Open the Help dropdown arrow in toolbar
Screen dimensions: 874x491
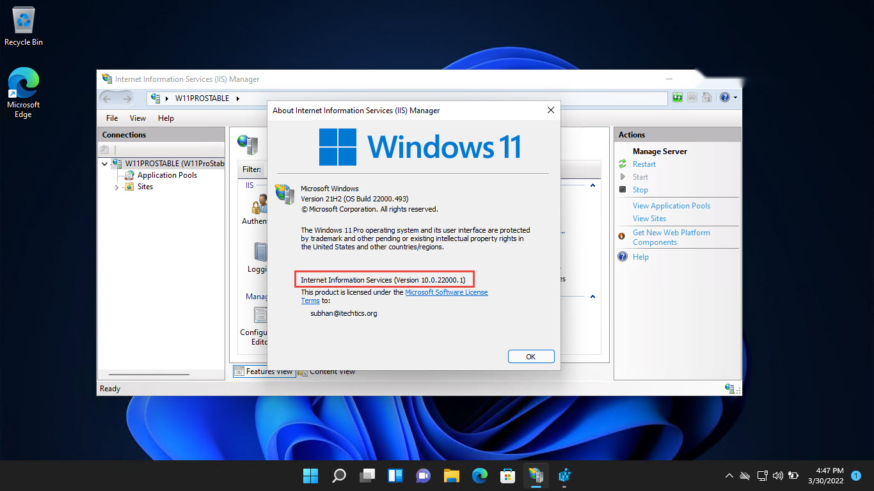click(x=735, y=98)
